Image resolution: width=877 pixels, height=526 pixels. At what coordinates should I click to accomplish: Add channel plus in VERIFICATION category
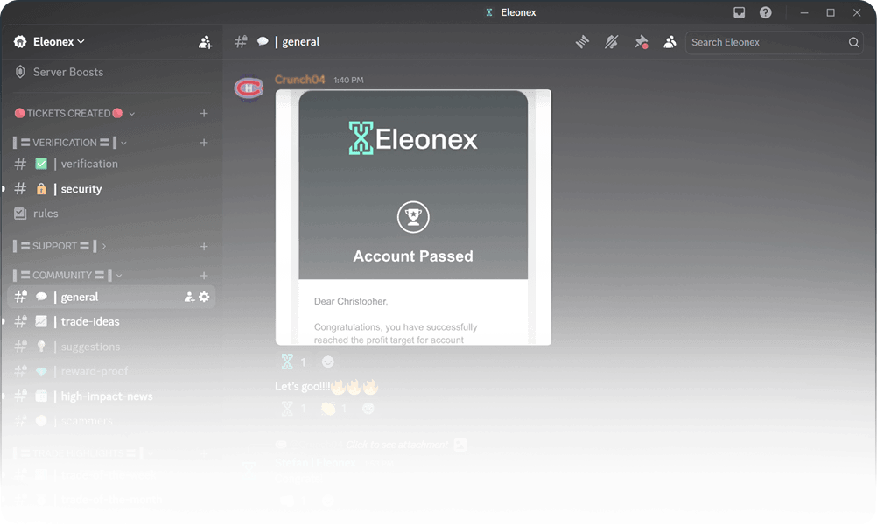click(x=204, y=143)
